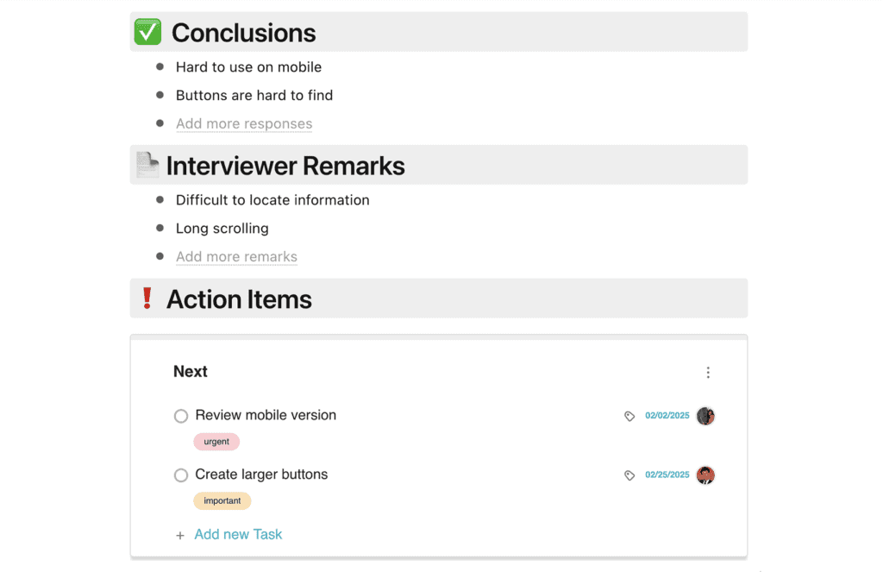Click Add more remarks placeholder
883x572 pixels.
[236, 256]
